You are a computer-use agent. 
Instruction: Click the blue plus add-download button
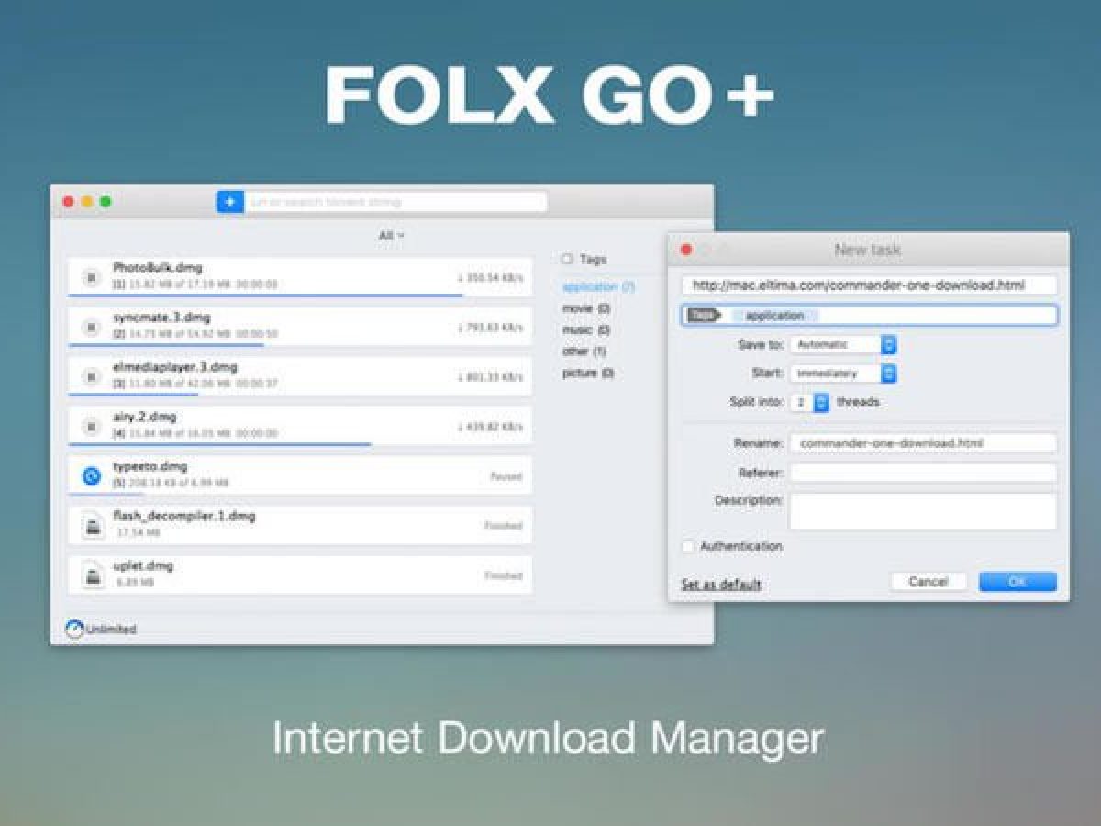pos(229,201)
